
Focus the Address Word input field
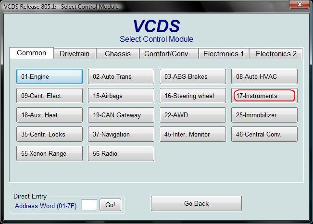point(89,204)
